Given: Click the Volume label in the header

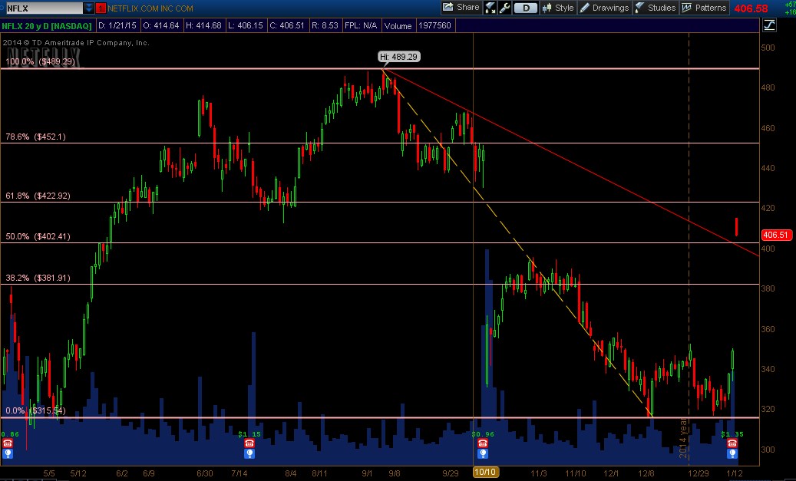Looking at the screenshot, I should (x=398, y=26).
